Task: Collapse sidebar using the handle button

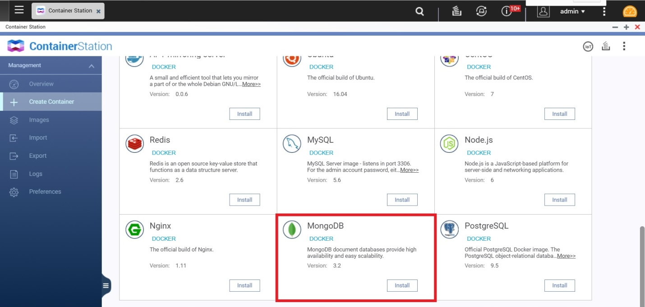Action: point(106,285)
